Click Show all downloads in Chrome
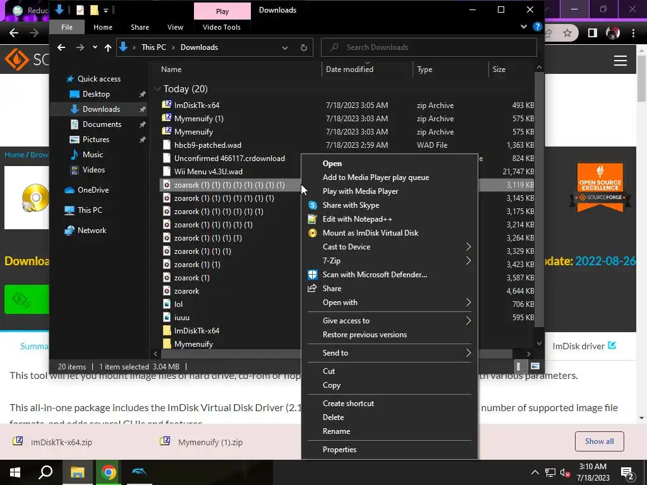 pos(599,441)
